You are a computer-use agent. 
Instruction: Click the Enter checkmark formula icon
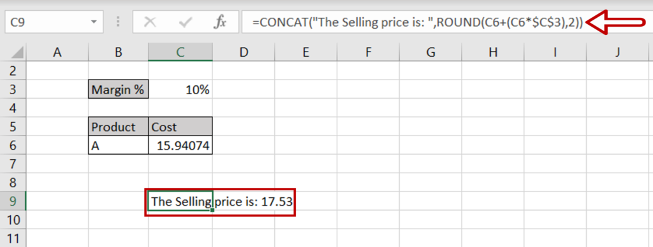[184, 22]
